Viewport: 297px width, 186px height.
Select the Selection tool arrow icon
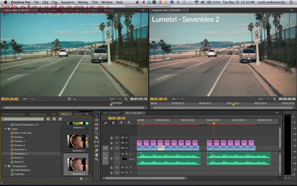[96, 116]
